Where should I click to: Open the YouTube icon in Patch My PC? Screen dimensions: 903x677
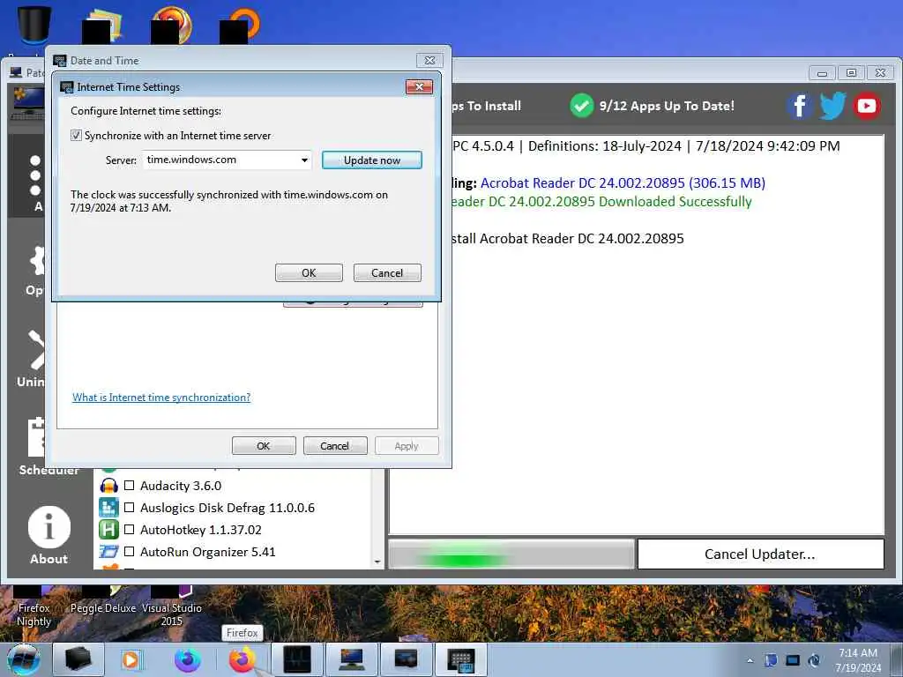(866, 106)
